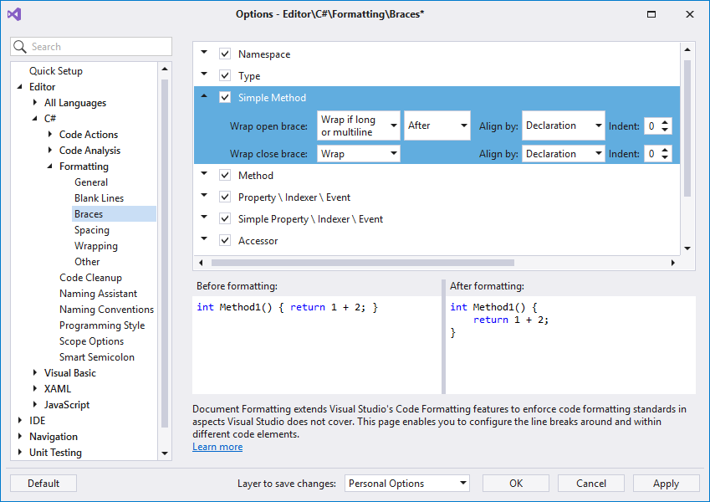This screenshot has height=502, width=710.
Task: Click the Visual Studio logo icon
Action: (x=13, y=13)
